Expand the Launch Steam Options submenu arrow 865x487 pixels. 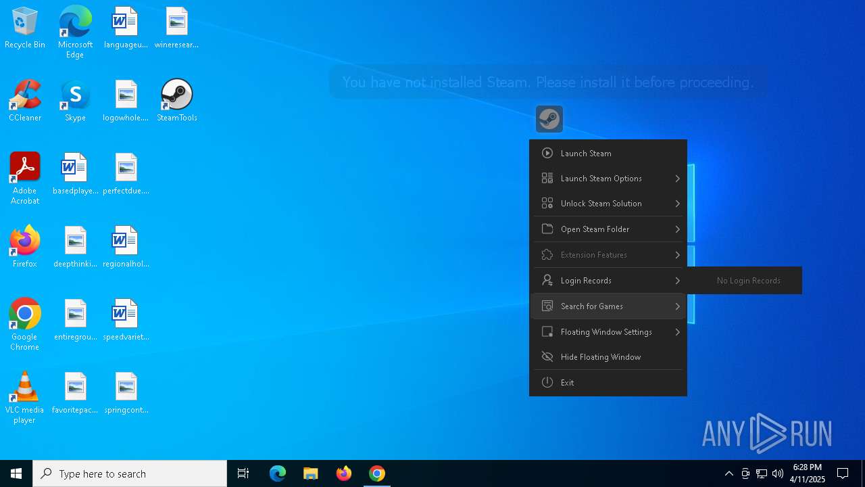pyautogui.click(x=677, y=179)
